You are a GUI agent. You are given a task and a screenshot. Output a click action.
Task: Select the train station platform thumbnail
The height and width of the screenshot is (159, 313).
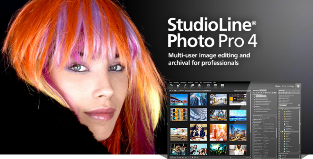[x=218, y=100]
